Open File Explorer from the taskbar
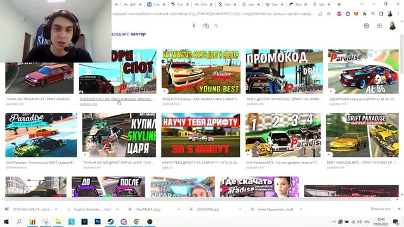The image size is (404, 227). click(x=58, y=221)
